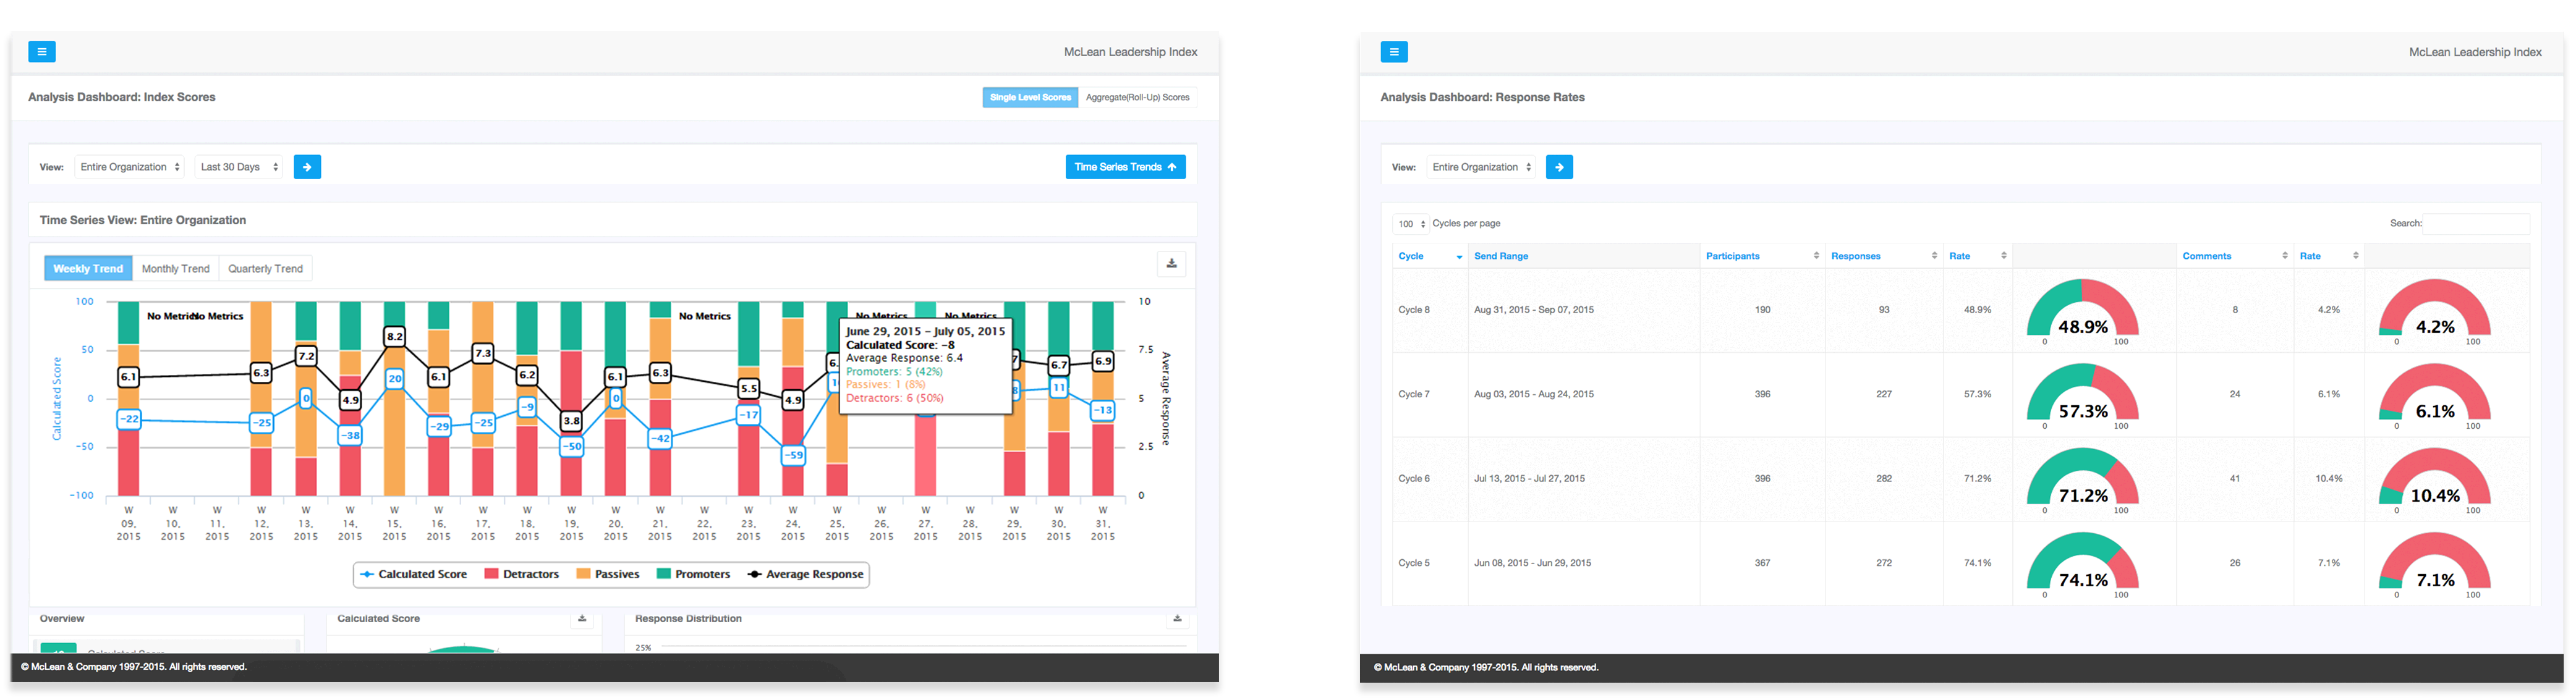
Task: Click arrow button on Response Rates view
Action: [1559, 167]
